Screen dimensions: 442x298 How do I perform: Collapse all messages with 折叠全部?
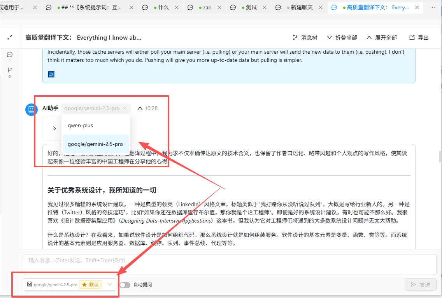tap(342, 37)
